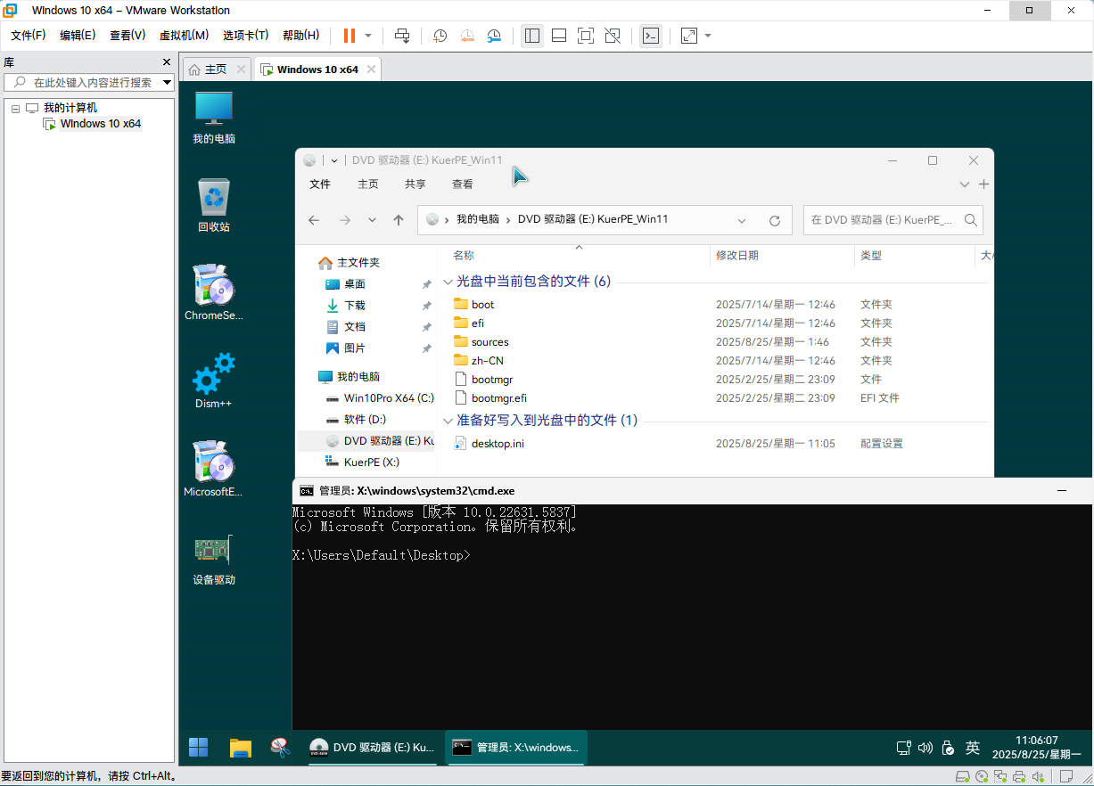Open the snapshot manager
Screen dimensions: 1094x786
pyautogui.click(x=495, y=36)
